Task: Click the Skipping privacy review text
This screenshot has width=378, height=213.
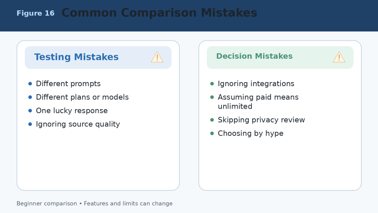Action: coord(261,120)
